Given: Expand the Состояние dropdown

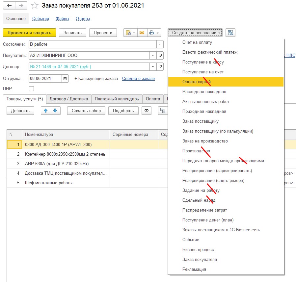Looking at the screenshot, I should pos(160,44).
